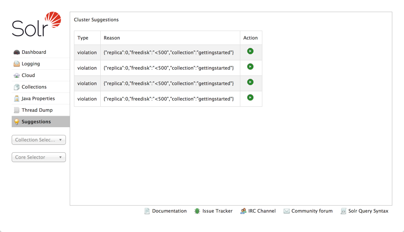Click the Logging icon in sidebar
The image size is (404, 232).
[17, 64]
